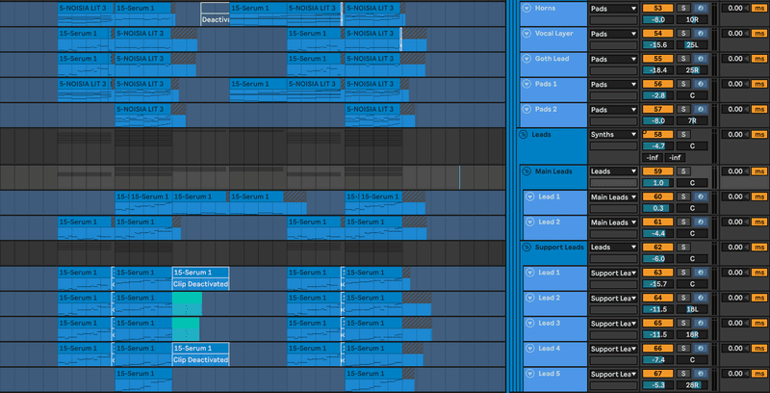The width and height of the screenshot is (770, 393).
Task: Fold the Leads group track icon
Action: pos(524,134)
